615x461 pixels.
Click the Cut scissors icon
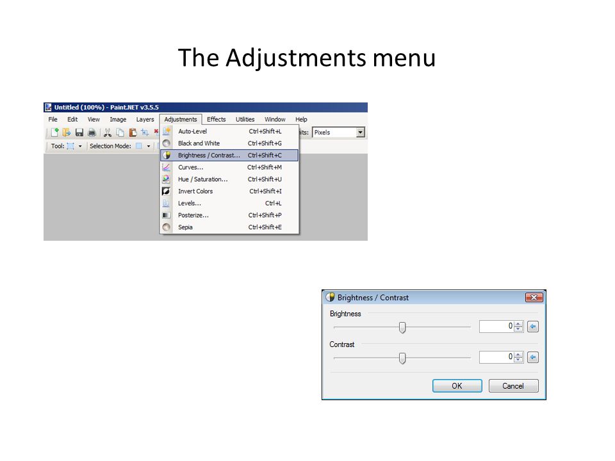tap(107, 133)
